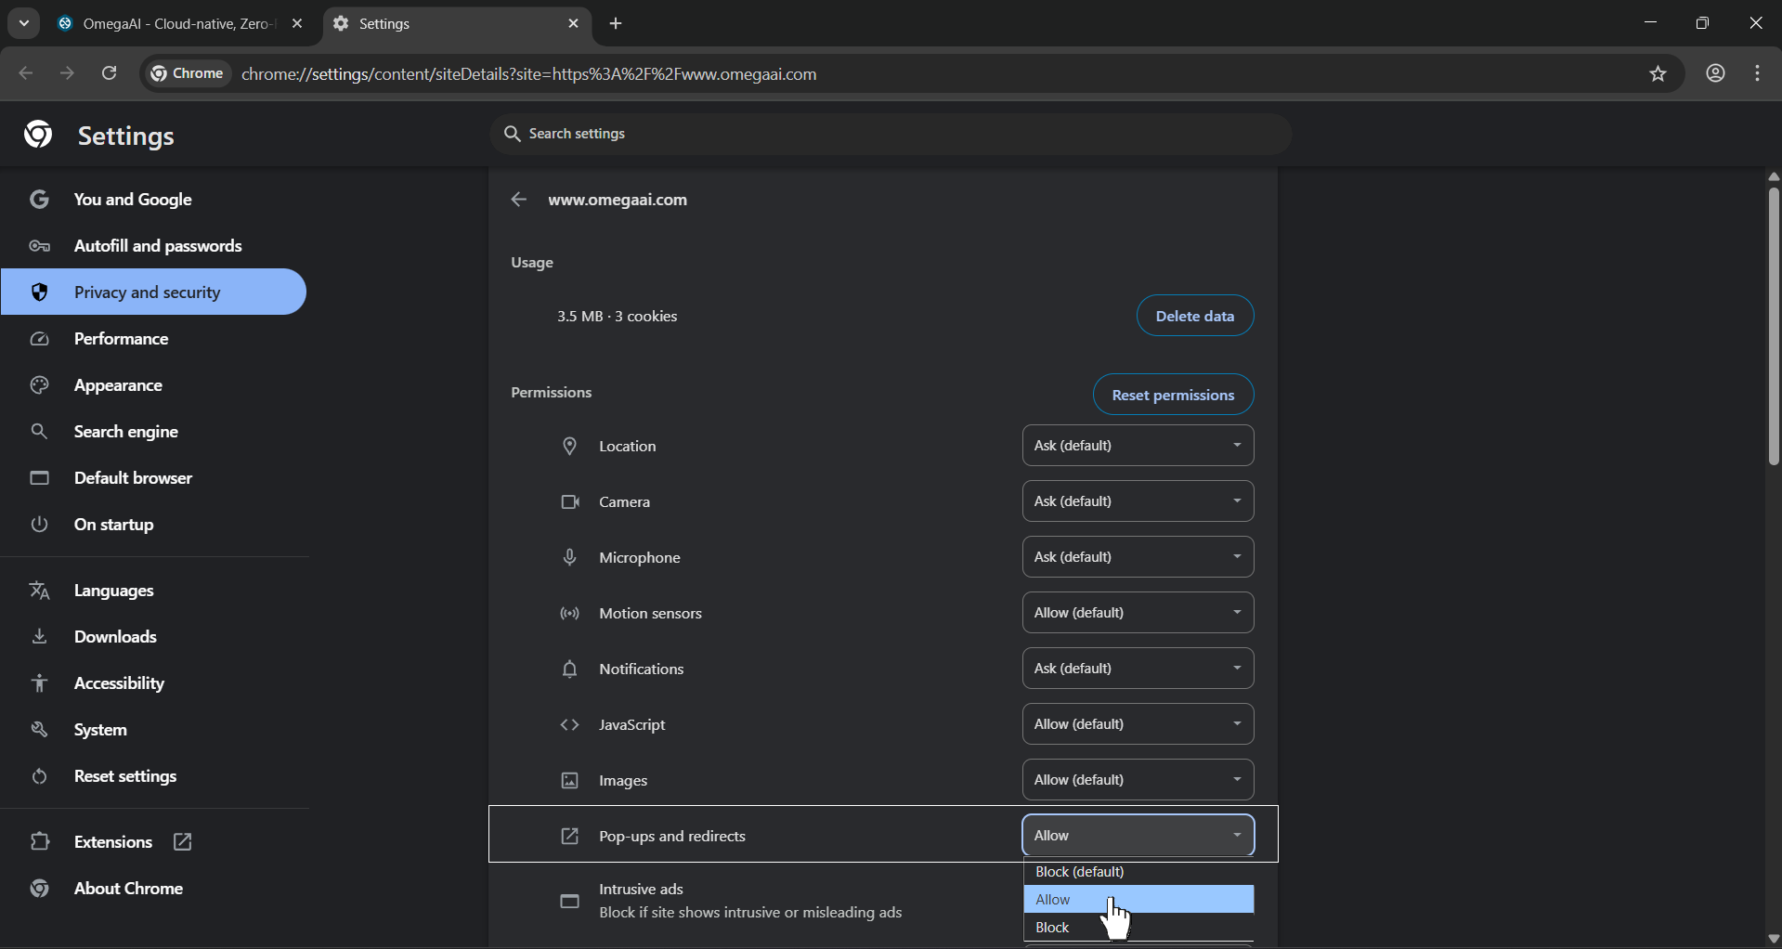
Task: Click the Delete data button
Action: [x=1195, y=316]
